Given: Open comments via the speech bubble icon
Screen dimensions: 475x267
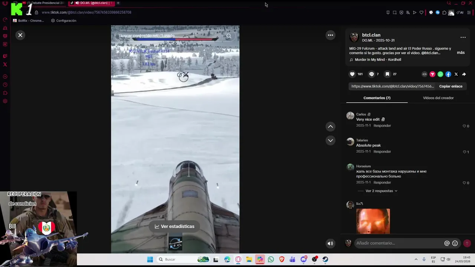Looking at the screenshot, I should (x=371, y=74).
